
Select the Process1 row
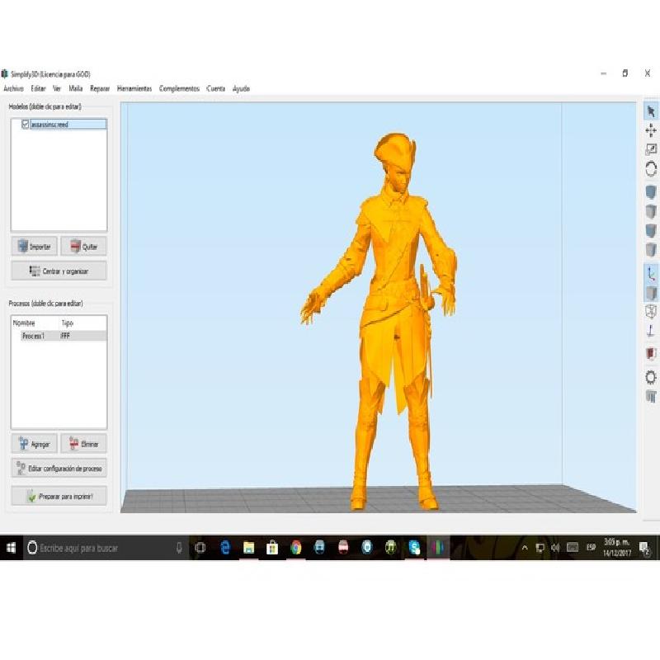[59, 336]
